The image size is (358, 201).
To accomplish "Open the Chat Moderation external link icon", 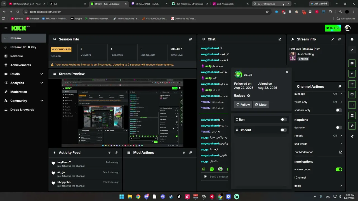I will coord(341,152).
